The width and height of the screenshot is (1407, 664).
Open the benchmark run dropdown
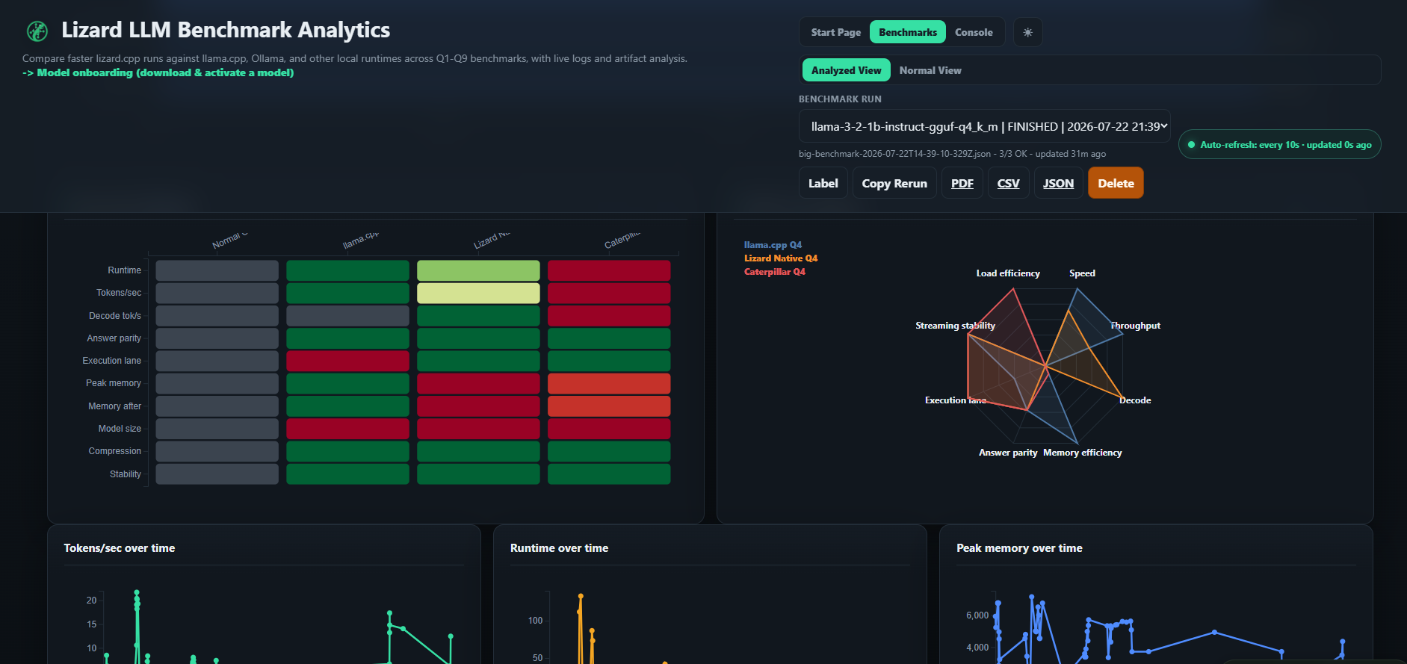(984, 127)
